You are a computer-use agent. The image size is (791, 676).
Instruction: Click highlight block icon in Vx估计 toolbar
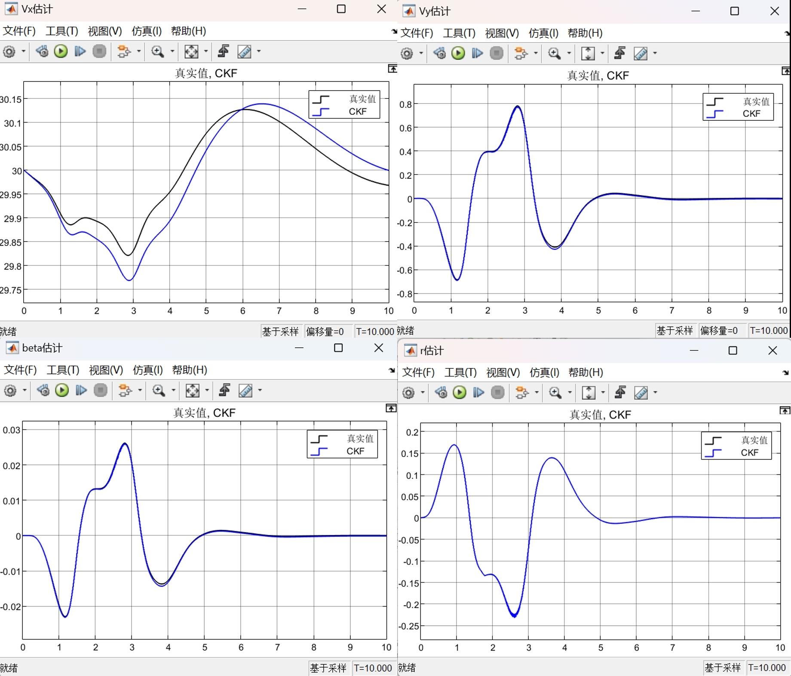pos(124,52)
